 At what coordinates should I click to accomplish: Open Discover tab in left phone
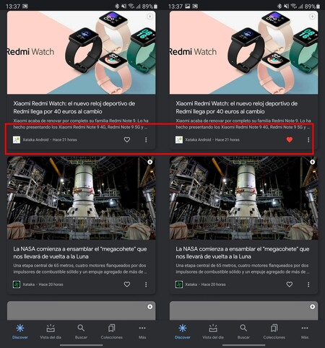point(20,331)
